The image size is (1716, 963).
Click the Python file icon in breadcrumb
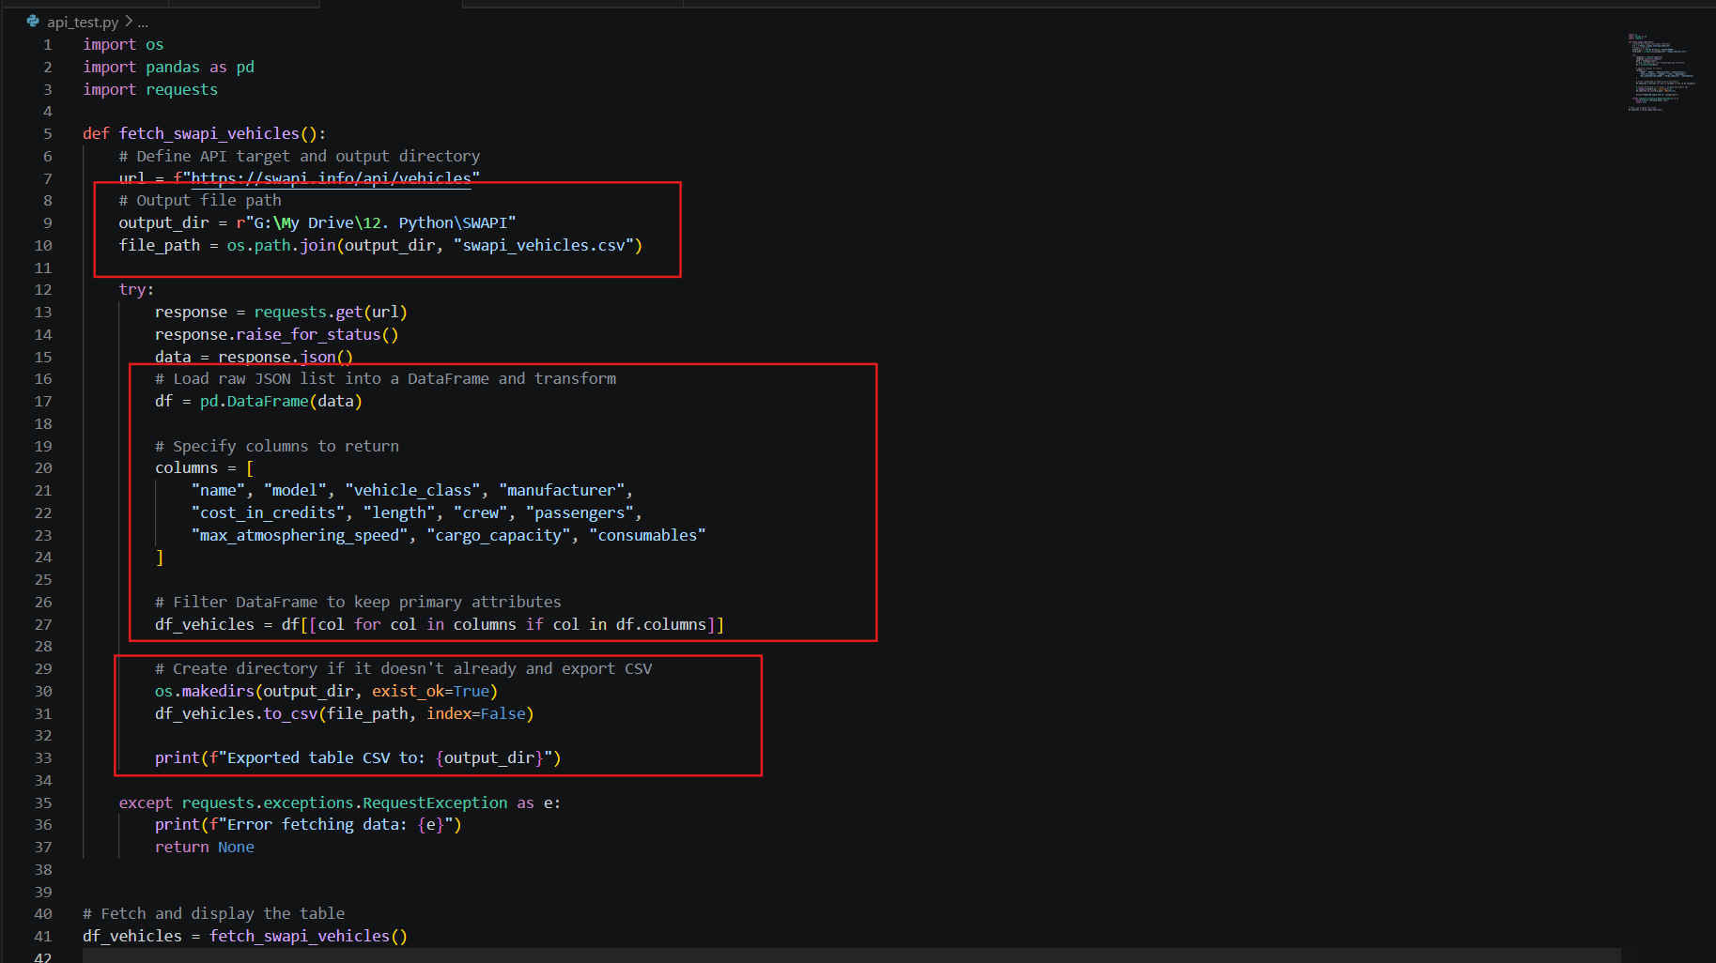pos(33,21)
